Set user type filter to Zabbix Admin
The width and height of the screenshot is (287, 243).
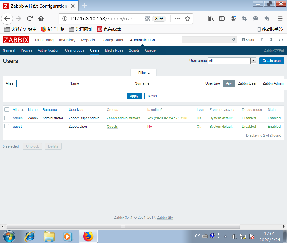click(273, 83)
